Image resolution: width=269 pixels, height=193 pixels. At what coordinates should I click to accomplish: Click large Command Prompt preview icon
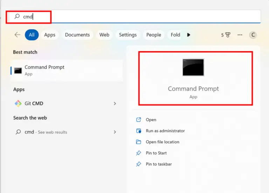point(193,67)
